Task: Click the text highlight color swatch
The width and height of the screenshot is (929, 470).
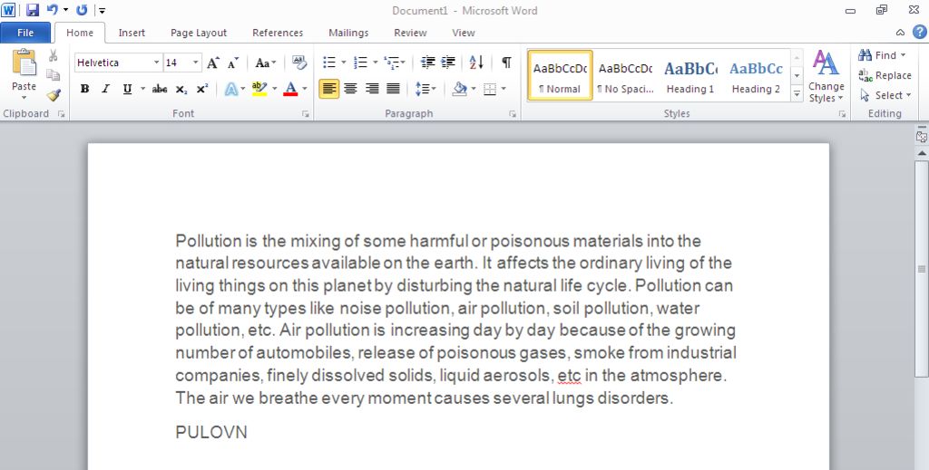Action: point(259,89)
